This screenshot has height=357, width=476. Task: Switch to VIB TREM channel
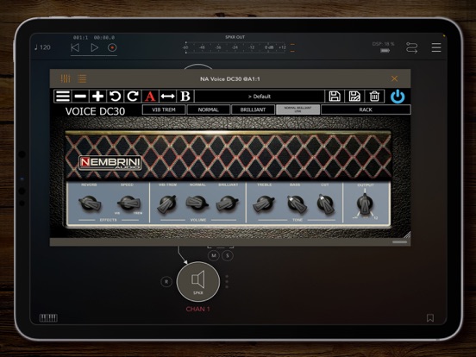click(x=164, y=110)
